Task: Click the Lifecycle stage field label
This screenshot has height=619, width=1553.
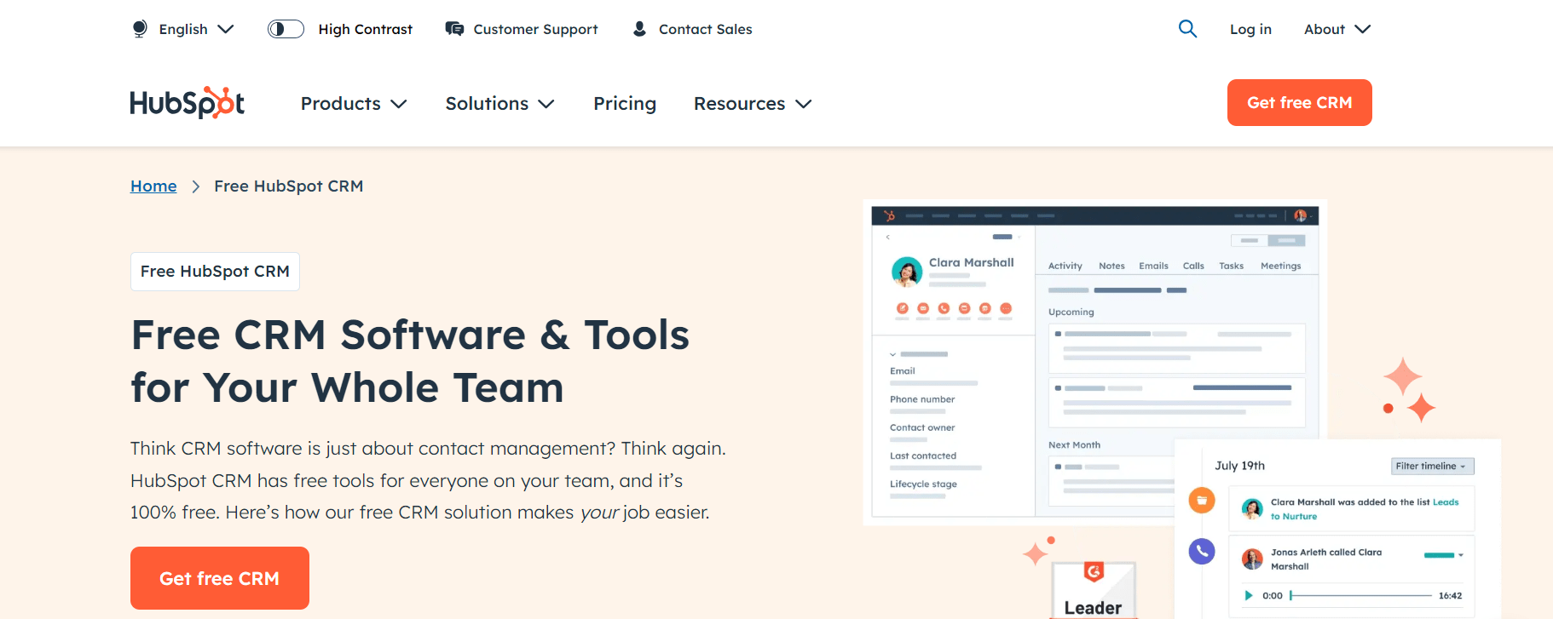Action: click(923, 484)
